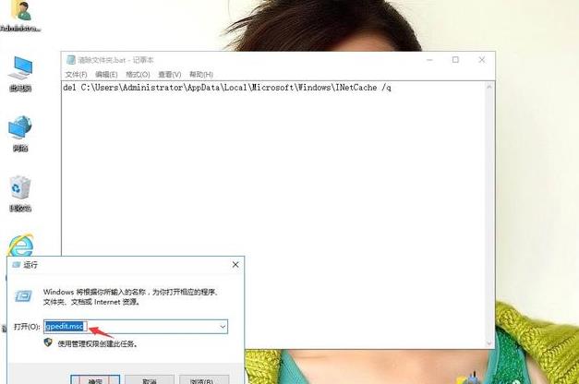Open the This PC desktop icon
Image resolution: width=579 pixels, height=384 pixels.
[19, 70]
